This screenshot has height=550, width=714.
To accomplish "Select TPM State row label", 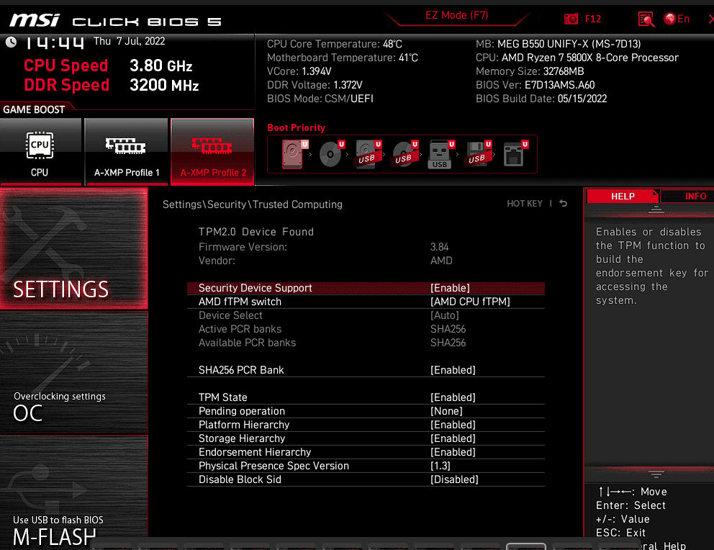I will point(222,397).
